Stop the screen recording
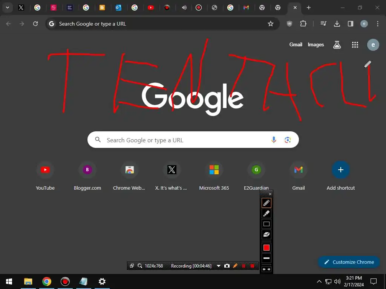Image resolution: width=386 pixels, height=289 pixels. (x=252, y=266)
